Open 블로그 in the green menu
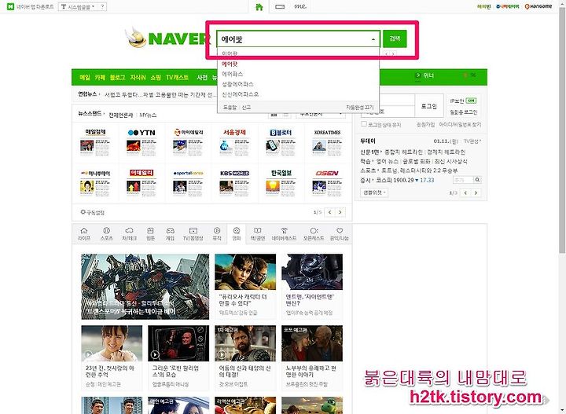The image size is (566, 414). (x=117, y=77)
